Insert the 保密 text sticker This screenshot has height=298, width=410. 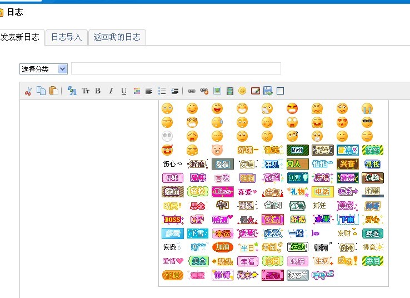click(x=373, y=150)
